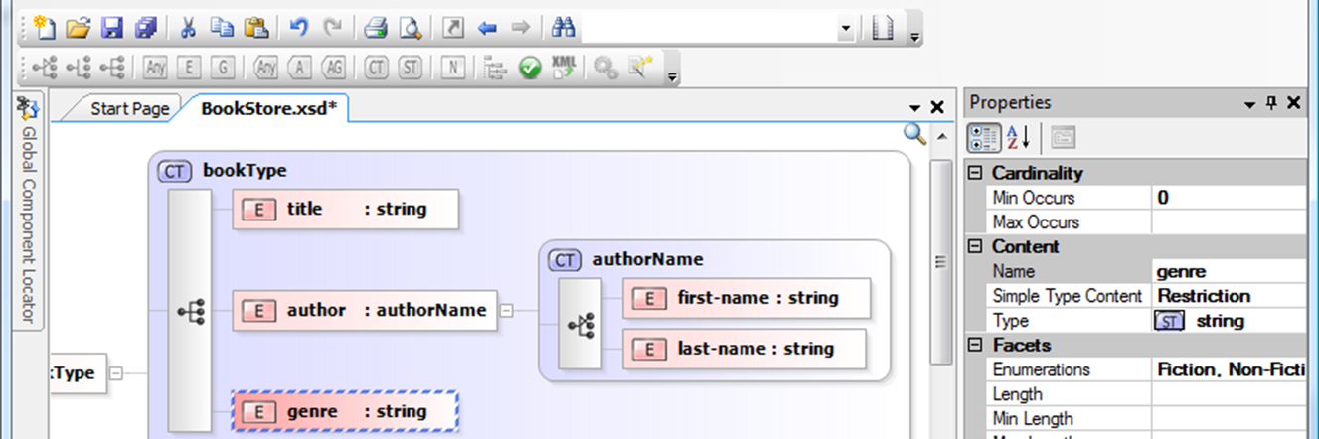Add a simple type with ST button
This screenshot has height=439, width=1319.
410,68
